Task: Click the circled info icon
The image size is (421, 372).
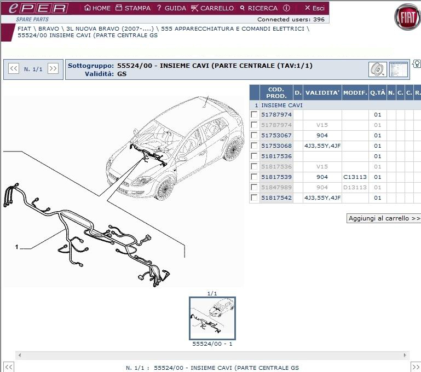Action: coord(286,8)
